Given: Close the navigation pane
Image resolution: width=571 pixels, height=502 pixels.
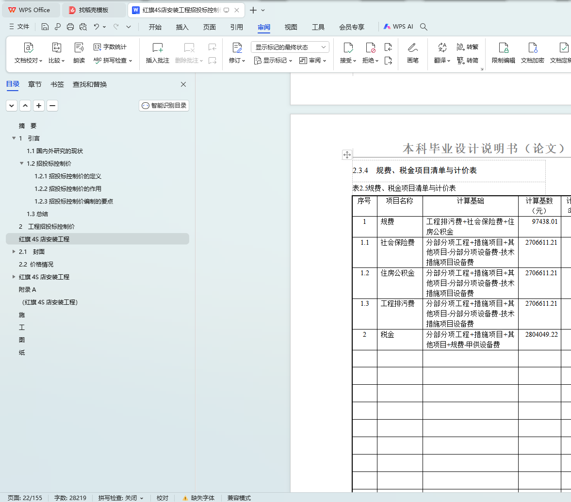Looking at the screenshot, I should (x=183, y=84).
